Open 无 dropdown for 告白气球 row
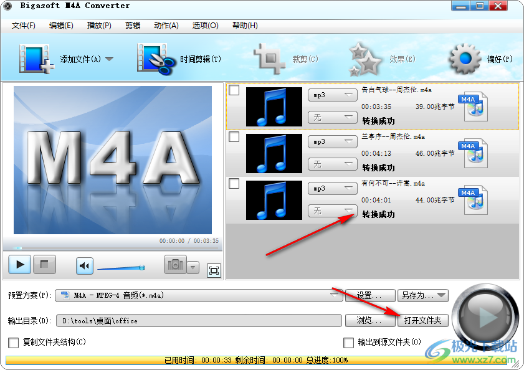This screenshot has height=370, width=524. coord(333,117)
